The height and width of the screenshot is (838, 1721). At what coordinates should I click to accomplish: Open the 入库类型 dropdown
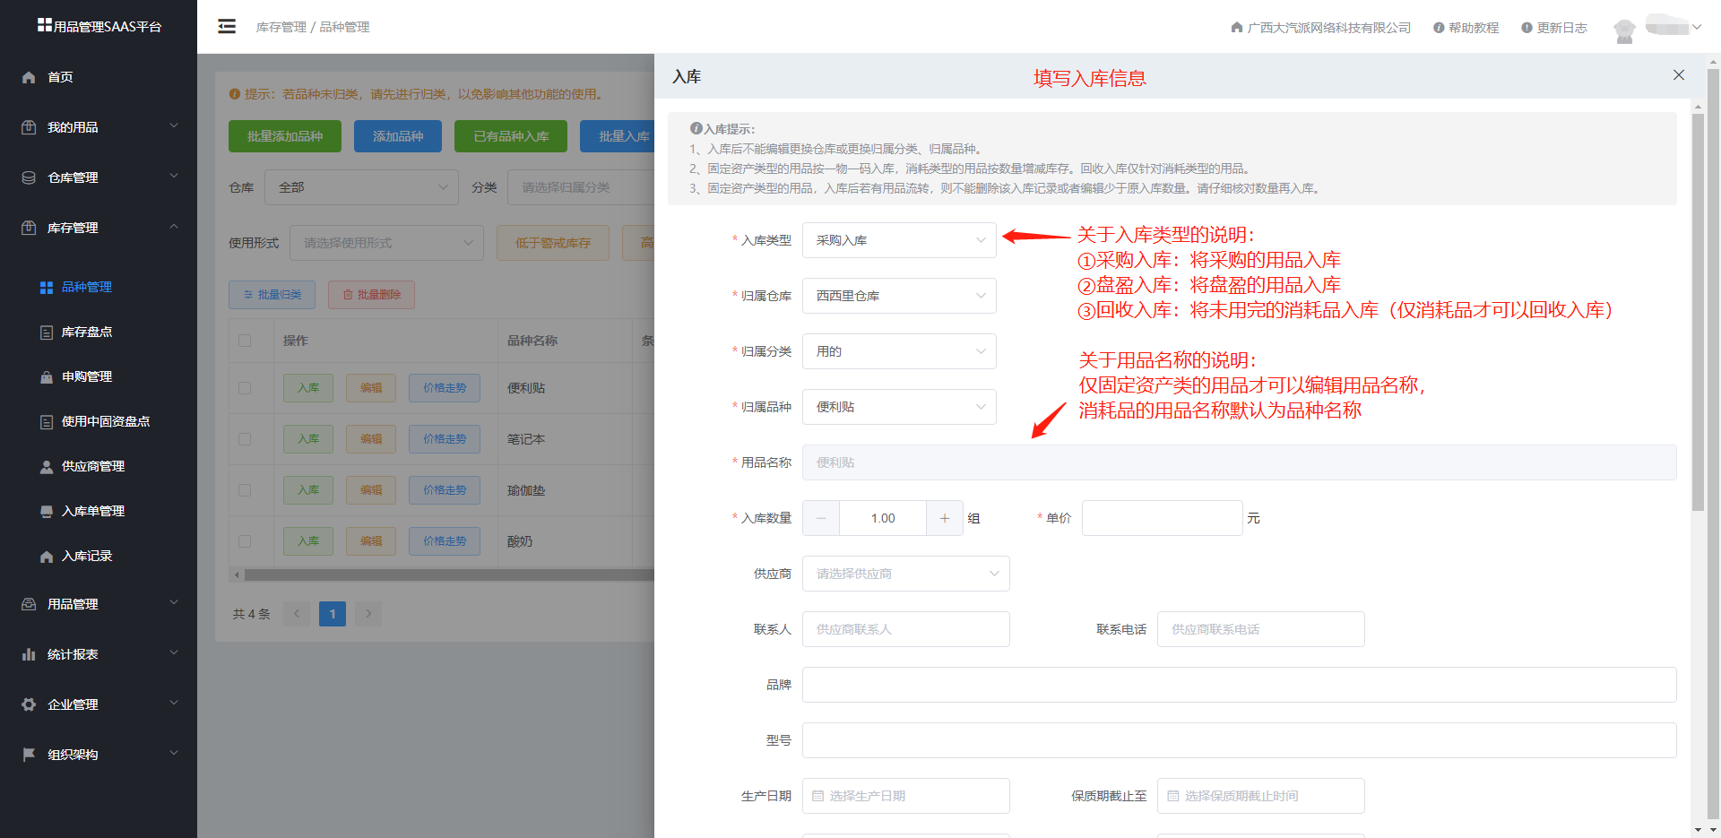tap(899, 240)
